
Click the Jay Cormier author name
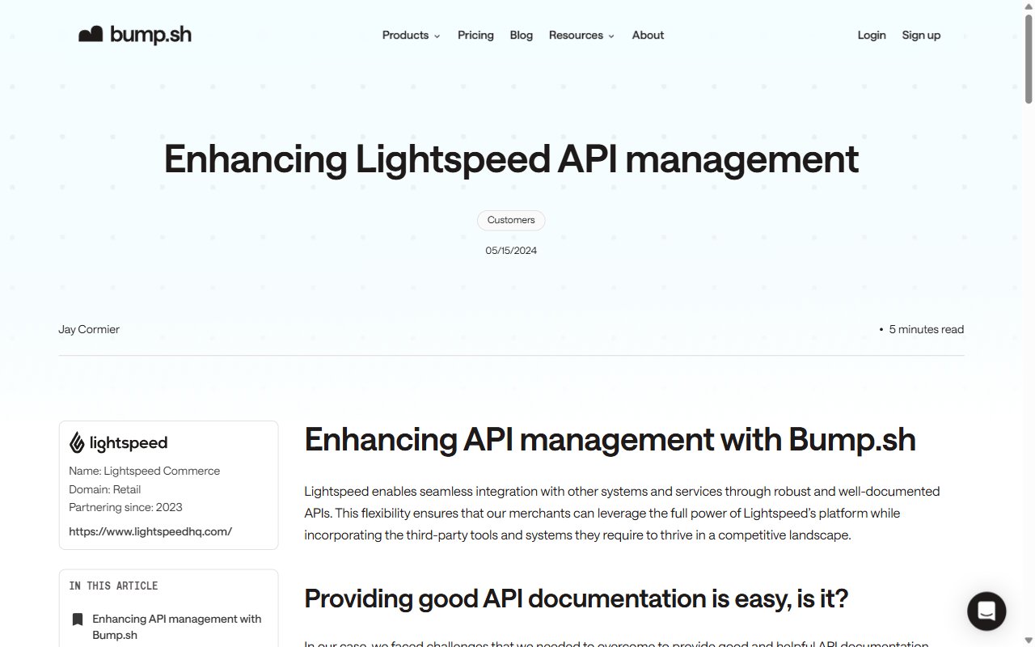pyautogui.click(x=89, y=329)
